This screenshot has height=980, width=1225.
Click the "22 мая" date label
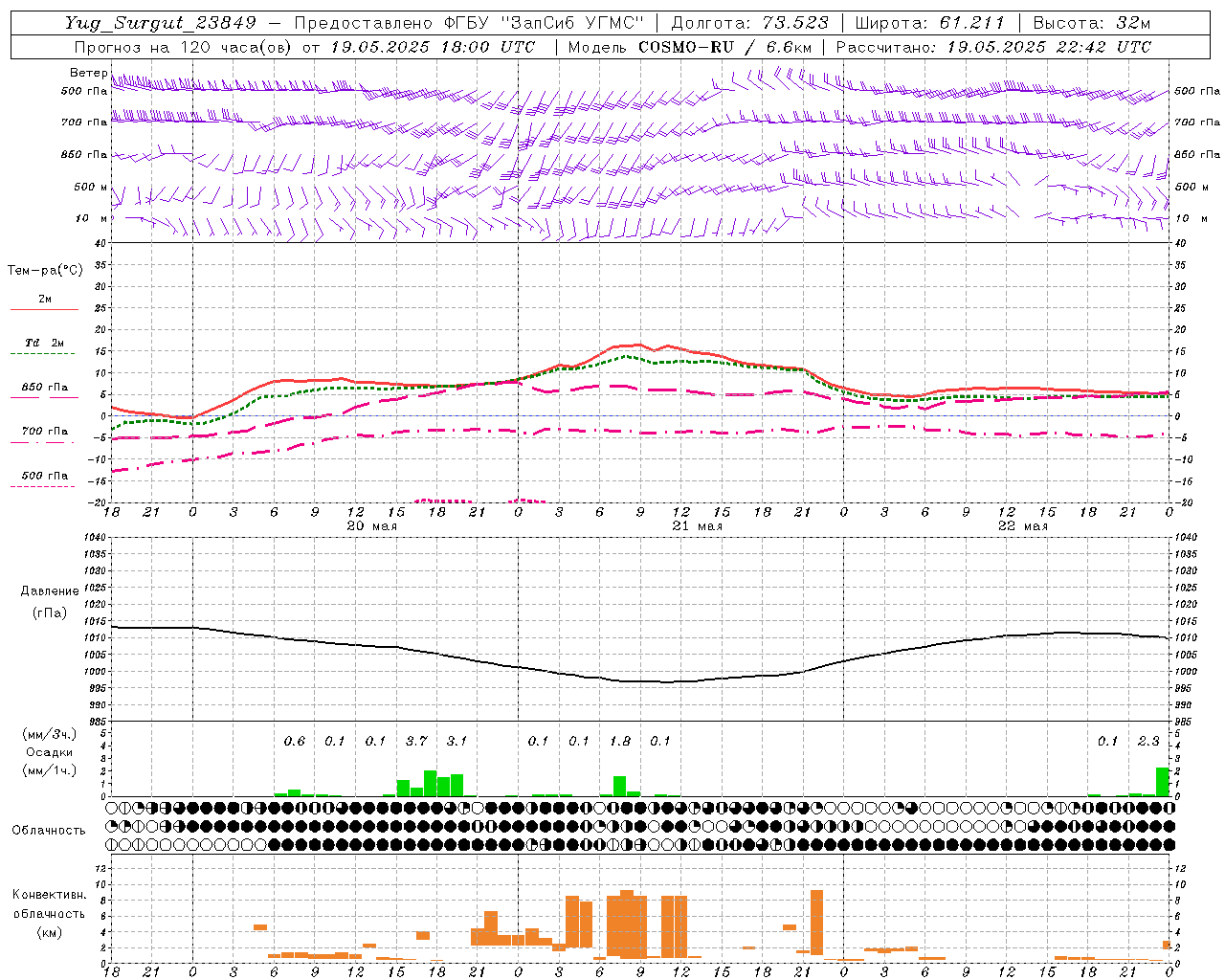[x=1022, y=526]
